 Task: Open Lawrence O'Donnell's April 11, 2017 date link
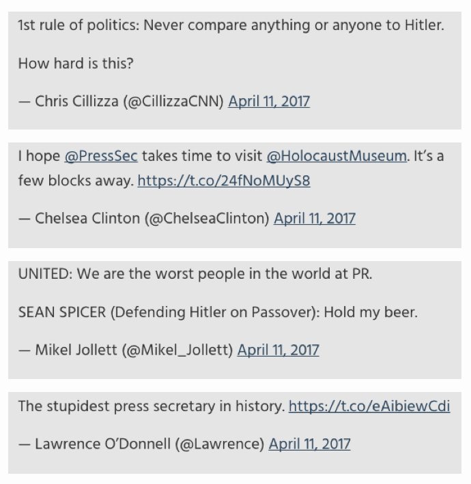309,444
